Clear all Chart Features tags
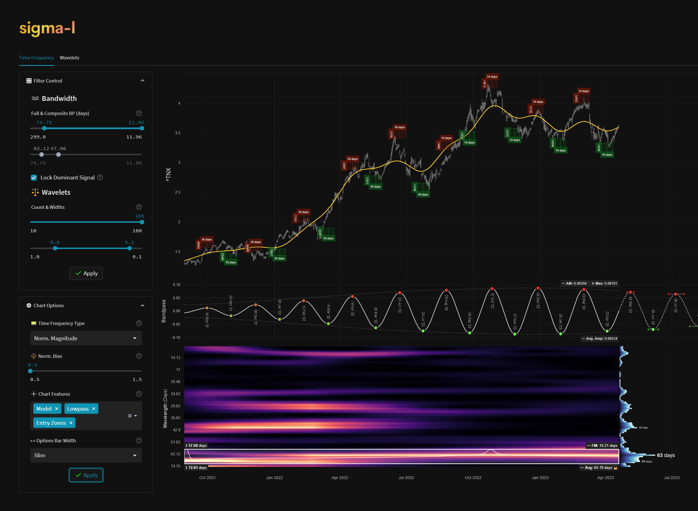Screen dimensions: 698x511 click(x=130, y=416)
